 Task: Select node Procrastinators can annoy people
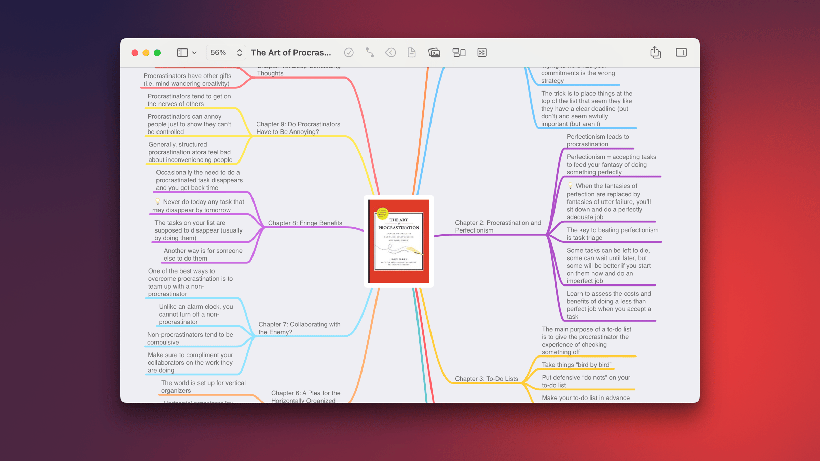click(x=189, y=124)
